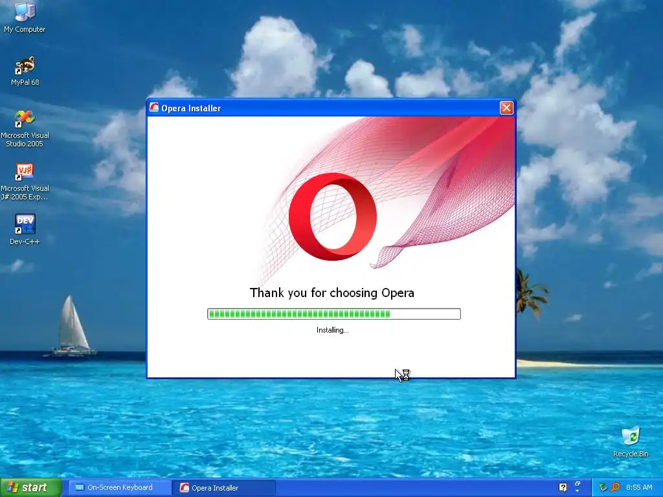Close the Opera Installer window
Image resolution: width=663 pixels, height=497 pixels.
click(x=506, y=108)
